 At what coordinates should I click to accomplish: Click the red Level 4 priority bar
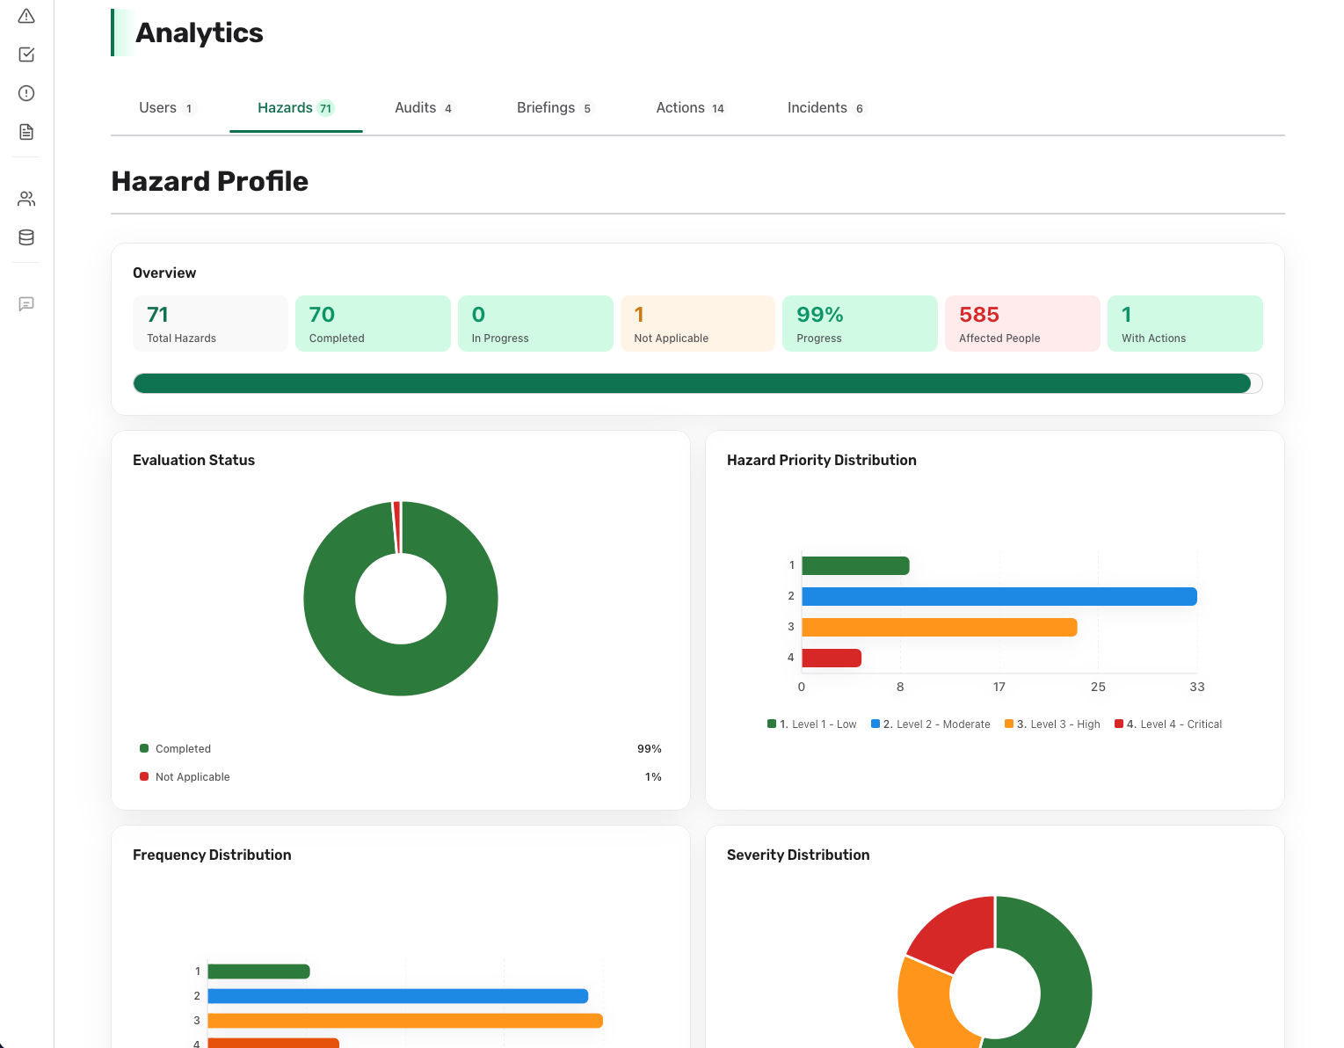point(832,658)
